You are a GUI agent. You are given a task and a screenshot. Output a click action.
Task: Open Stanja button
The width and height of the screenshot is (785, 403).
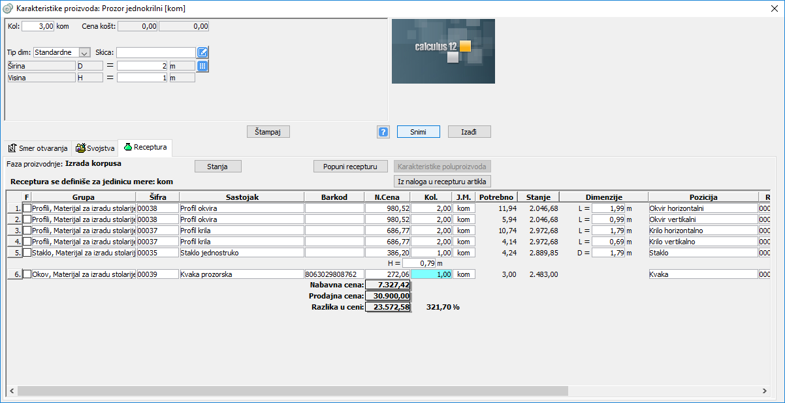pos(218,167)
